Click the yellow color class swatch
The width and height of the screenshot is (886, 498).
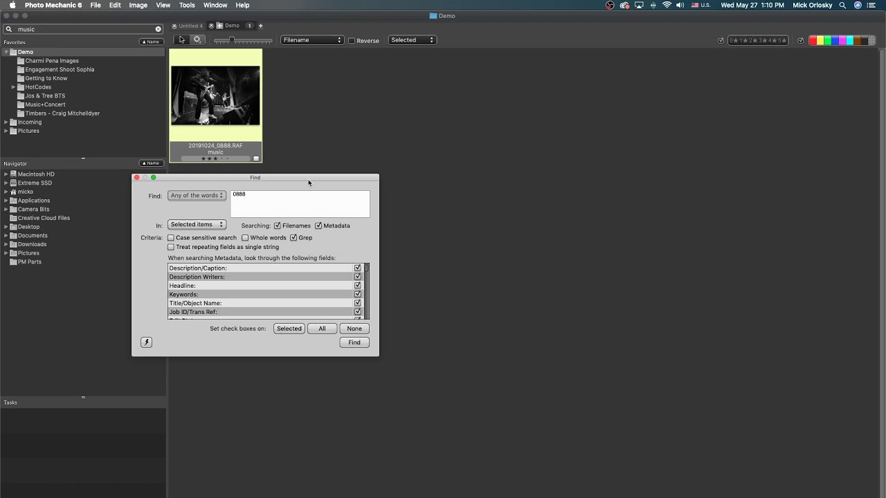(820, 41)
